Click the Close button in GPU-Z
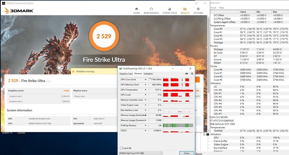289x155 pixels. tap(187, 153)
